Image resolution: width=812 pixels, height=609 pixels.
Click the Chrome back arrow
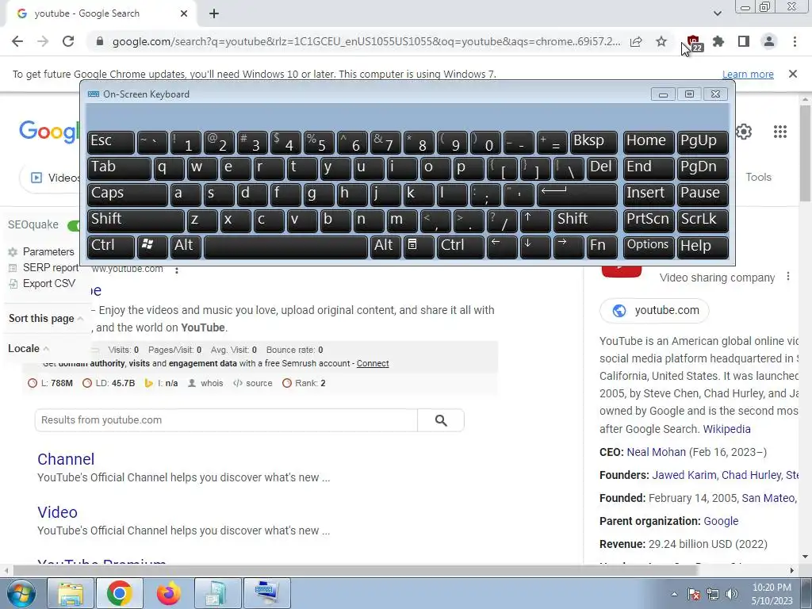(17, 41)
